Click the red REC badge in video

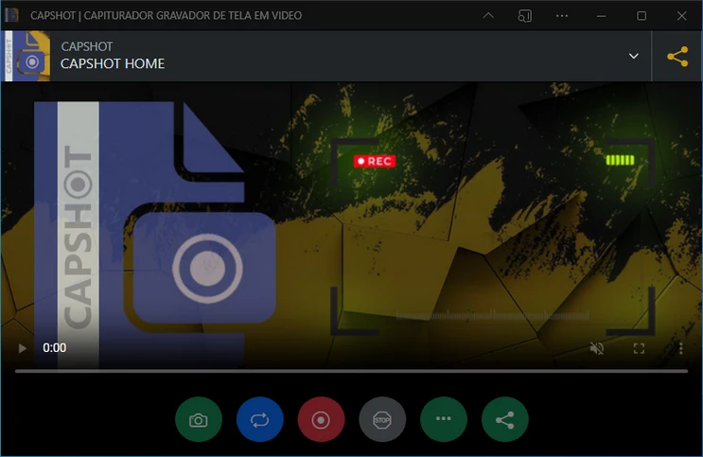pyautogui.click(x=374, y=161)
